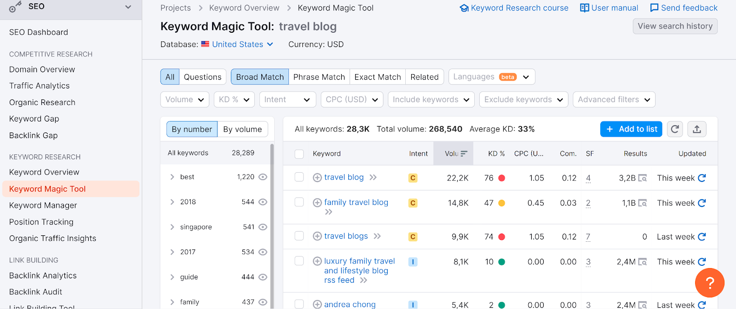Click double-arrow icon next to travel blog
This screenshot has height=309, width=736.
[x=373, y=177]
